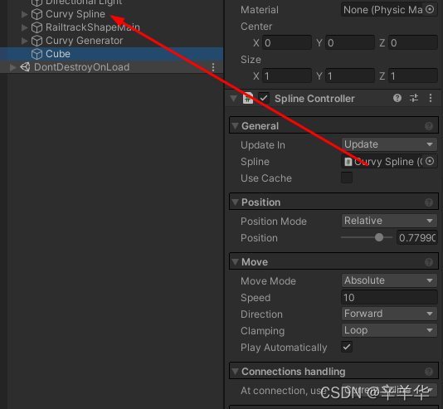Screen dimensions: 443x409
Task: Expand the Curvy Spline tree item
Action: click(25, 14)
